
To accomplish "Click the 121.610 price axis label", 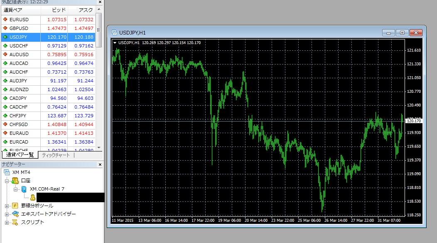I will pyautogui.click(x=414, y=50).
